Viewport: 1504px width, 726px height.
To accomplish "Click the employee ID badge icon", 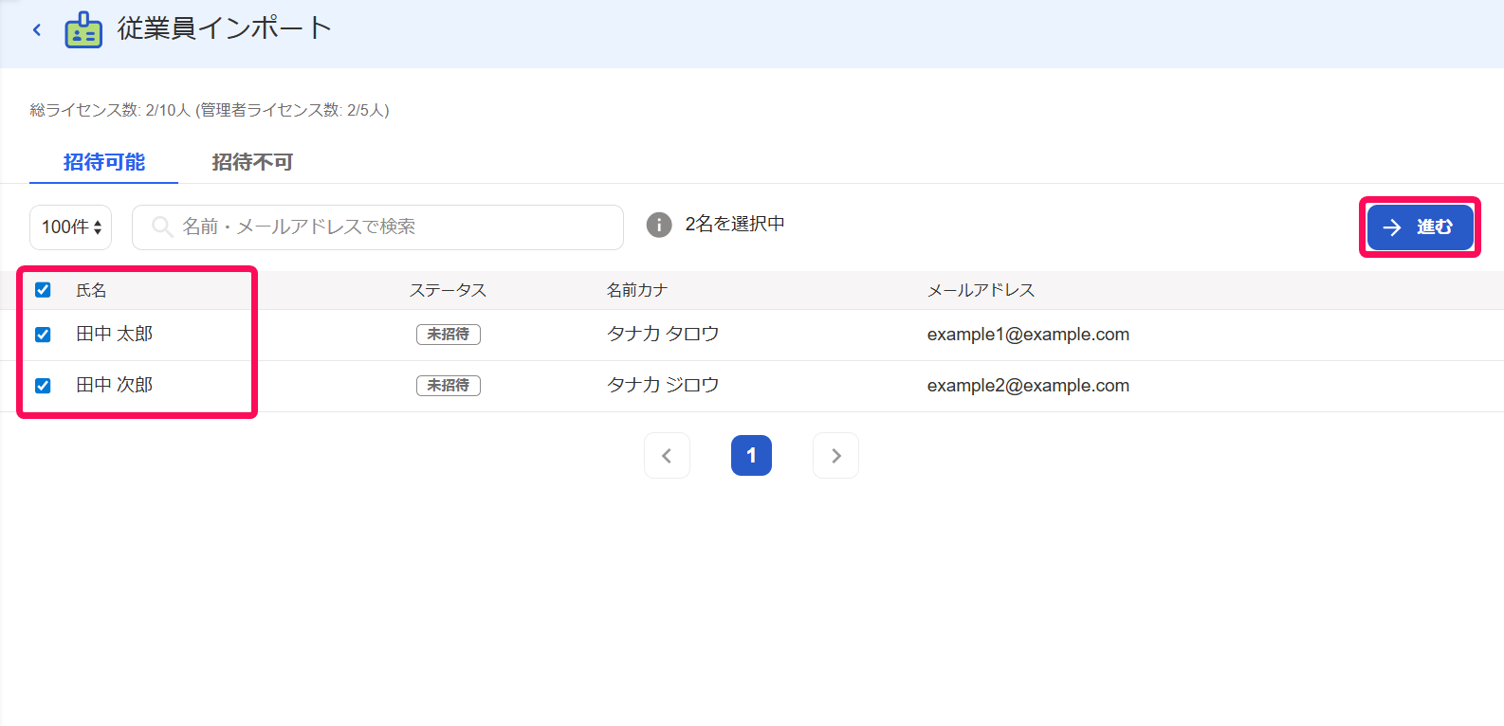I will pos(83,29).
